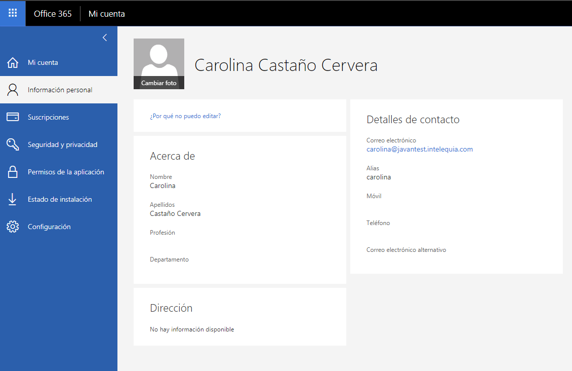Click the Mi cuenta home icon

pos(12,62)
